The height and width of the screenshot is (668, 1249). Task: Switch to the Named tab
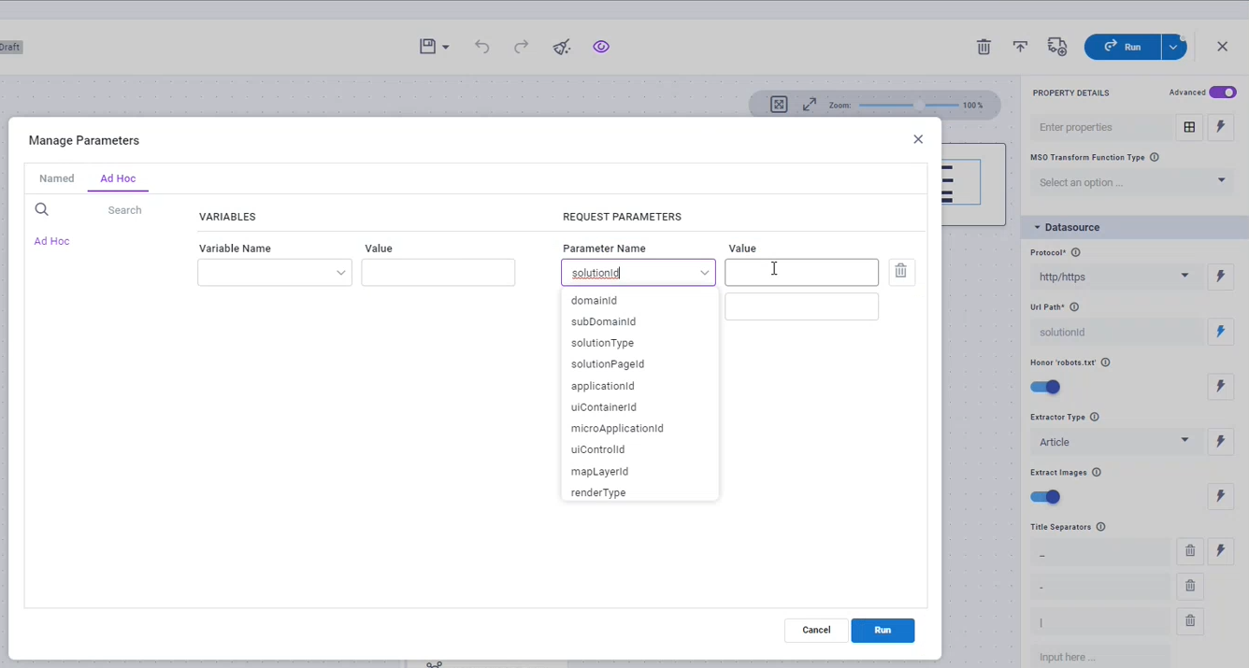(57, 178)
